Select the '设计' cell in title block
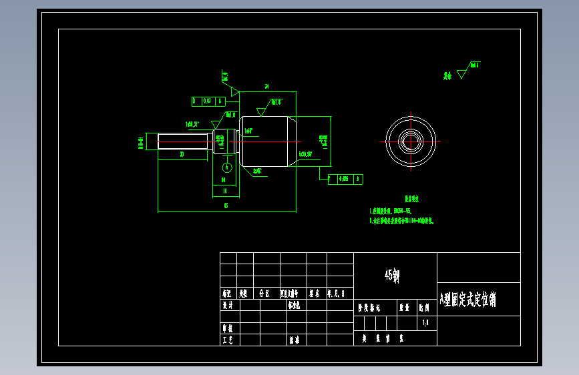This screenshot has width=579, height=375. click(x=230, y=305)
